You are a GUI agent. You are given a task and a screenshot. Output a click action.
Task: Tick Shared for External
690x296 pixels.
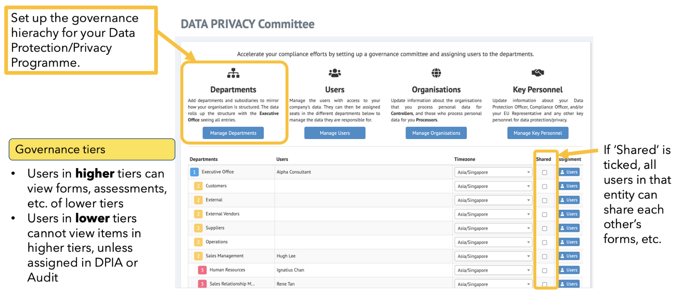tap(544, 201)
